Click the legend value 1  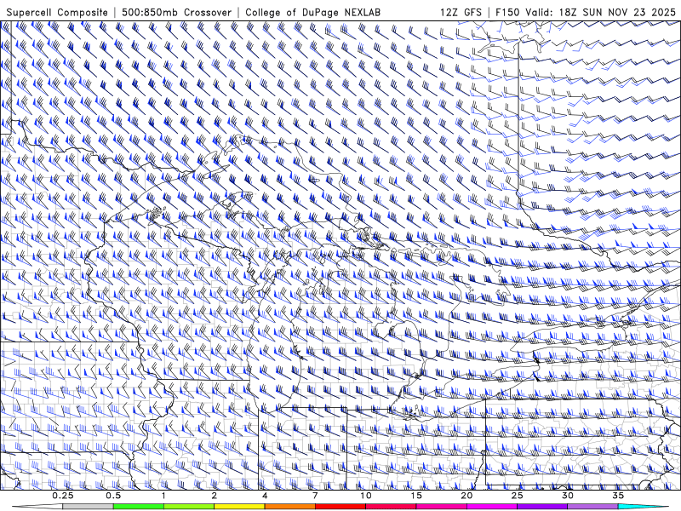click(x=163, y=496)
